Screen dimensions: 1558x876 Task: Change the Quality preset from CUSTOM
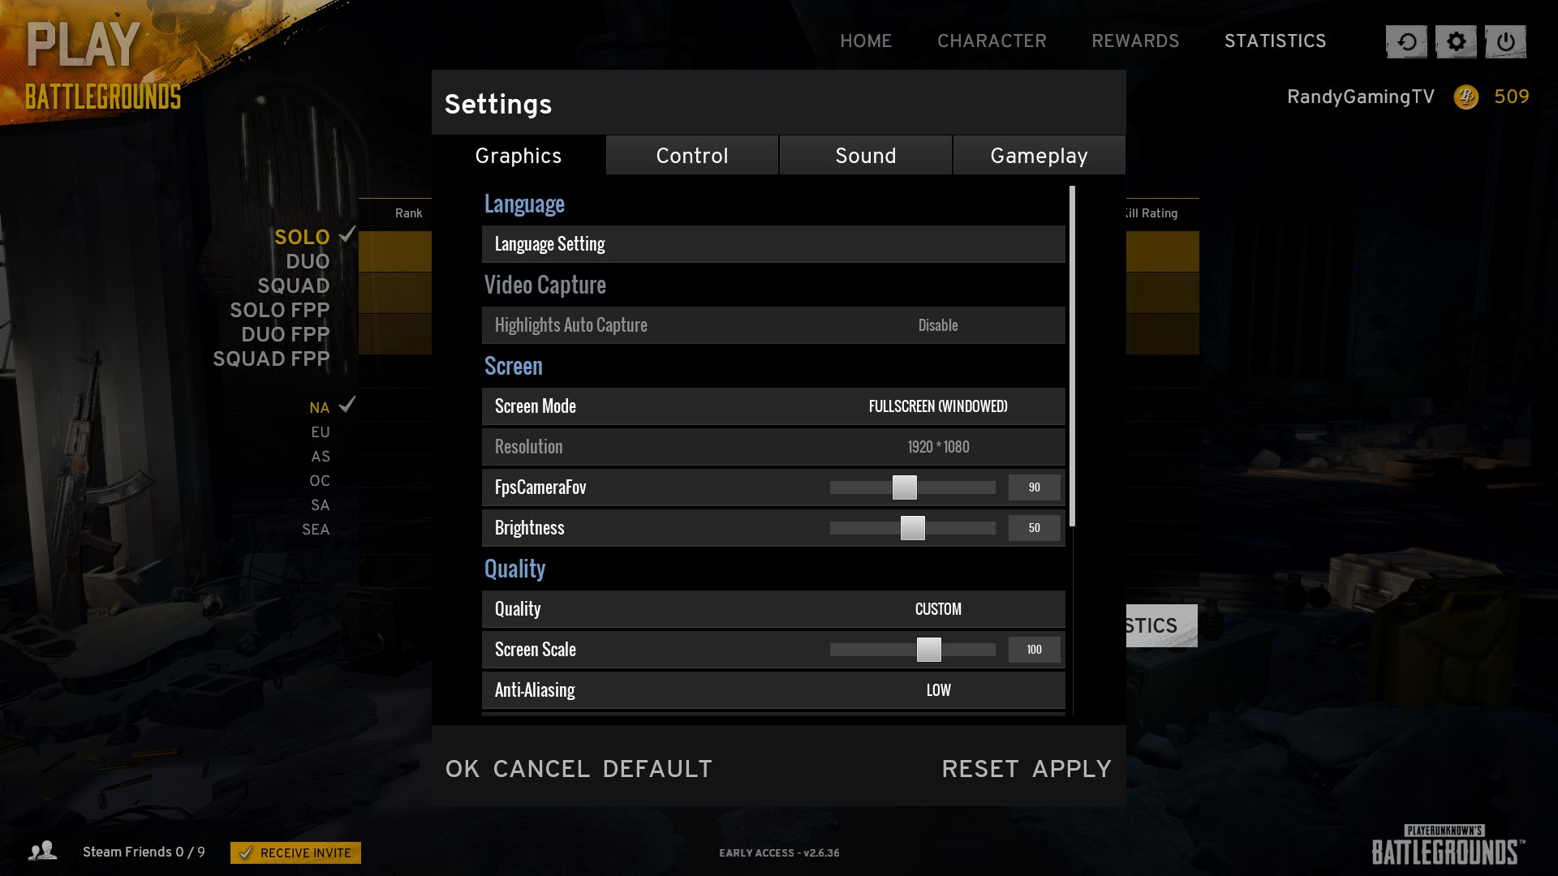(938, 609)
